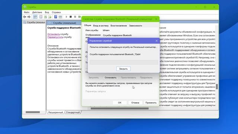Switch to the Общие tab in properties
This screenshot has width=238, height=134.
88,25
